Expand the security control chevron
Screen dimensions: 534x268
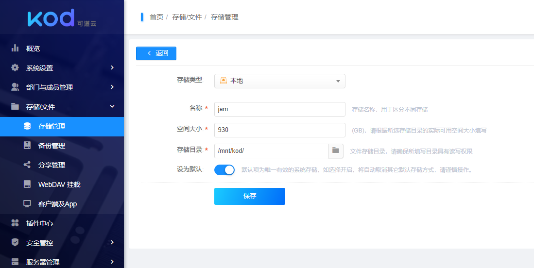pos(112,243)
